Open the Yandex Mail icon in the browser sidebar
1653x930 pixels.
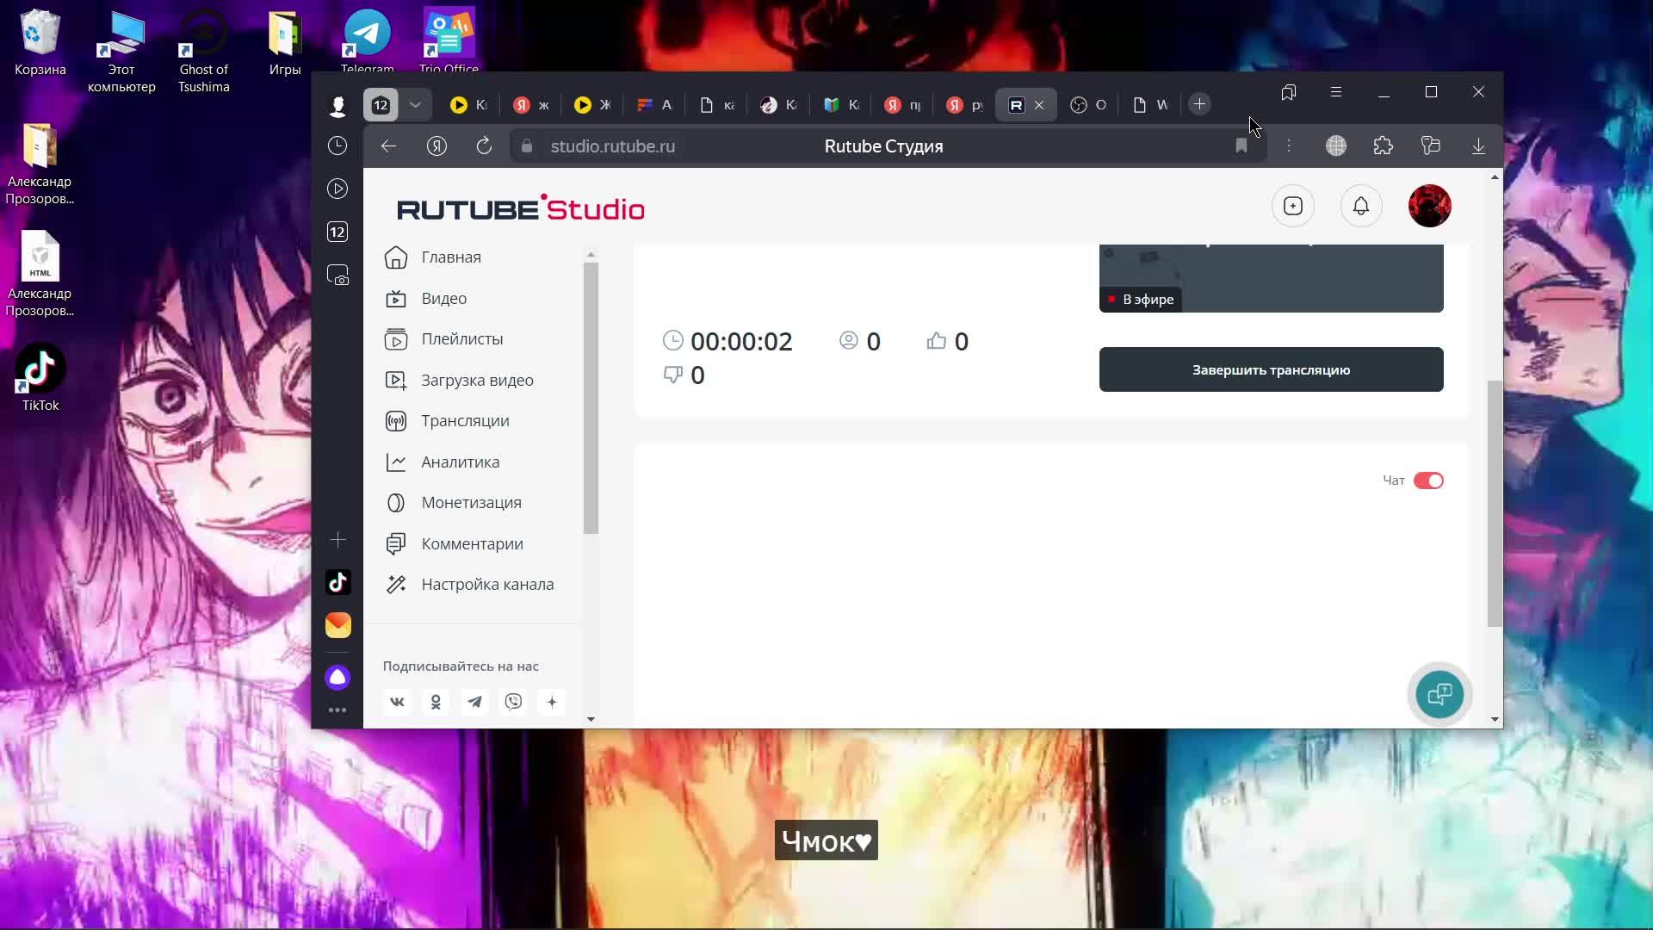coord(337,625)
